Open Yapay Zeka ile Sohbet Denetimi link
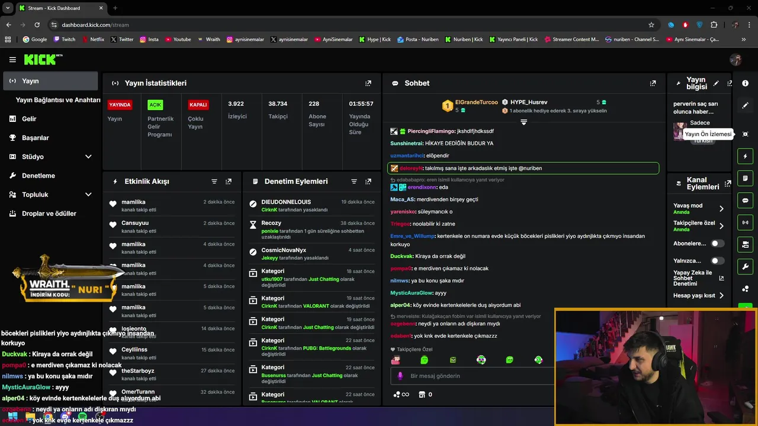758x426 pixels. 698,278
